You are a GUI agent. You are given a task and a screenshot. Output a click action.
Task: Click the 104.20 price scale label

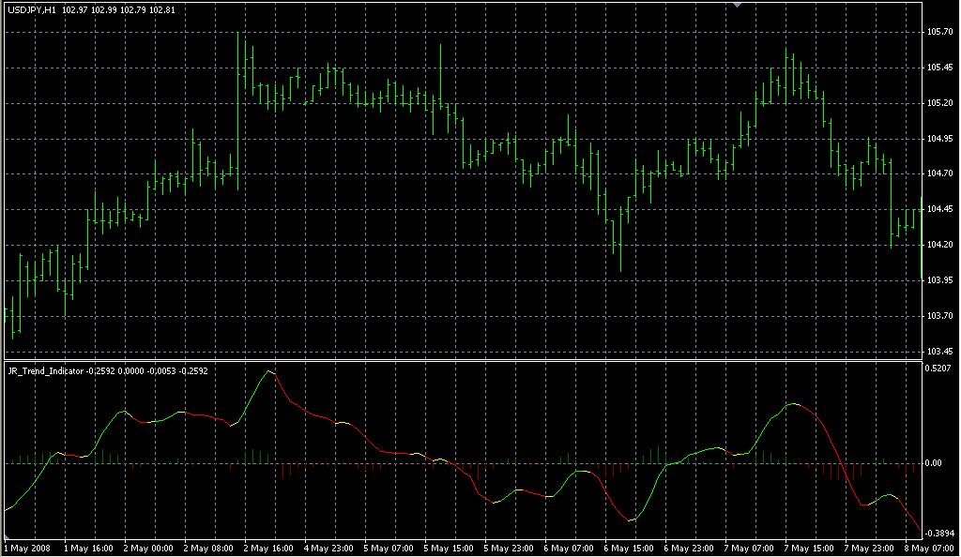point(939,245)
